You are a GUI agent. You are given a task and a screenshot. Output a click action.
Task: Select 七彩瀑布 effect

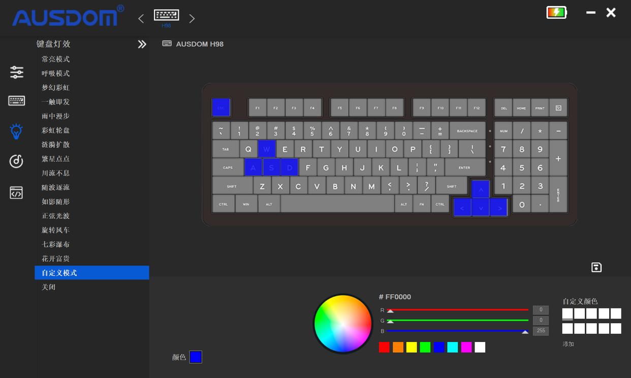pos(56,244)
